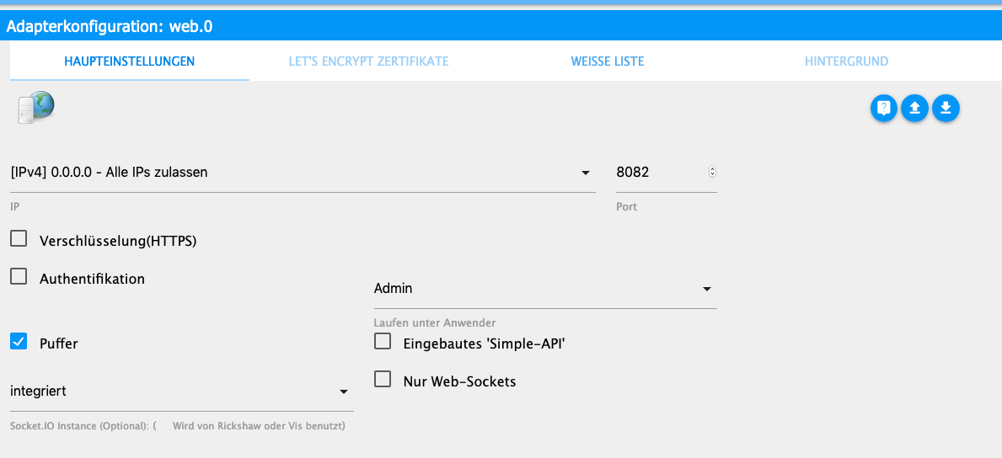Open the Socket.IO instance dropdown

[x=180, y=391]
